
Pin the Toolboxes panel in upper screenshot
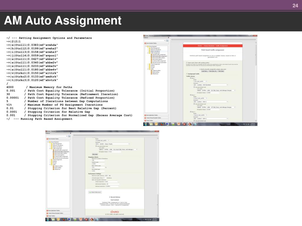168,37
